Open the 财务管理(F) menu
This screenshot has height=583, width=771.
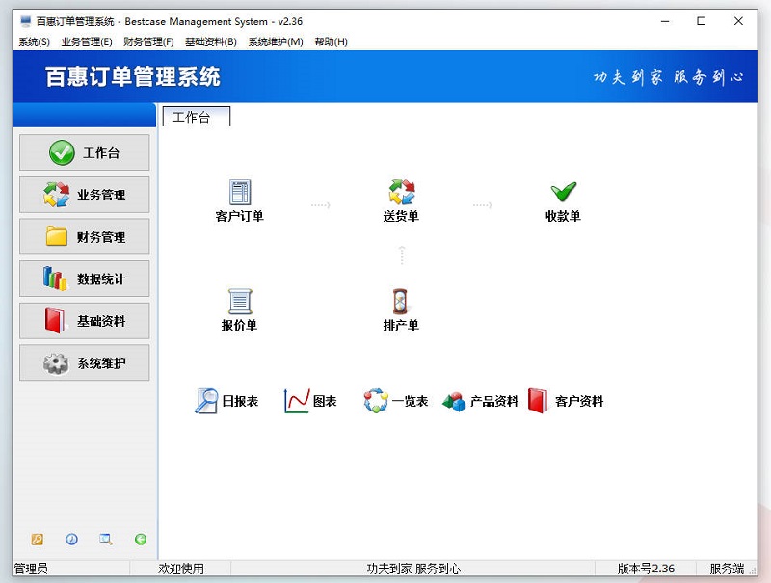point(148,41)
